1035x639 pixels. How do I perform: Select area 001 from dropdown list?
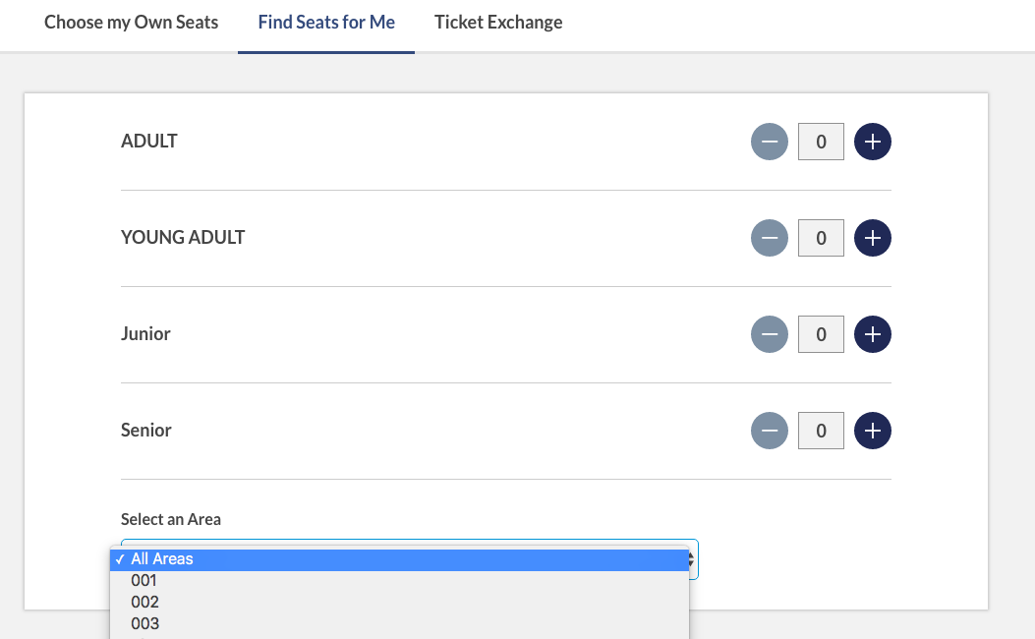(144, 580)
